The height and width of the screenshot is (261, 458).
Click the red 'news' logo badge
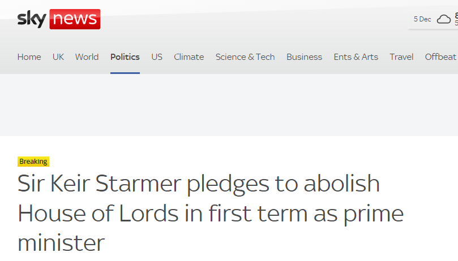(75, 19)
